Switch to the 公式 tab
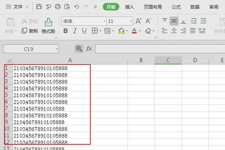This screenshot has height=150, width=225. (x=176, y=7)
